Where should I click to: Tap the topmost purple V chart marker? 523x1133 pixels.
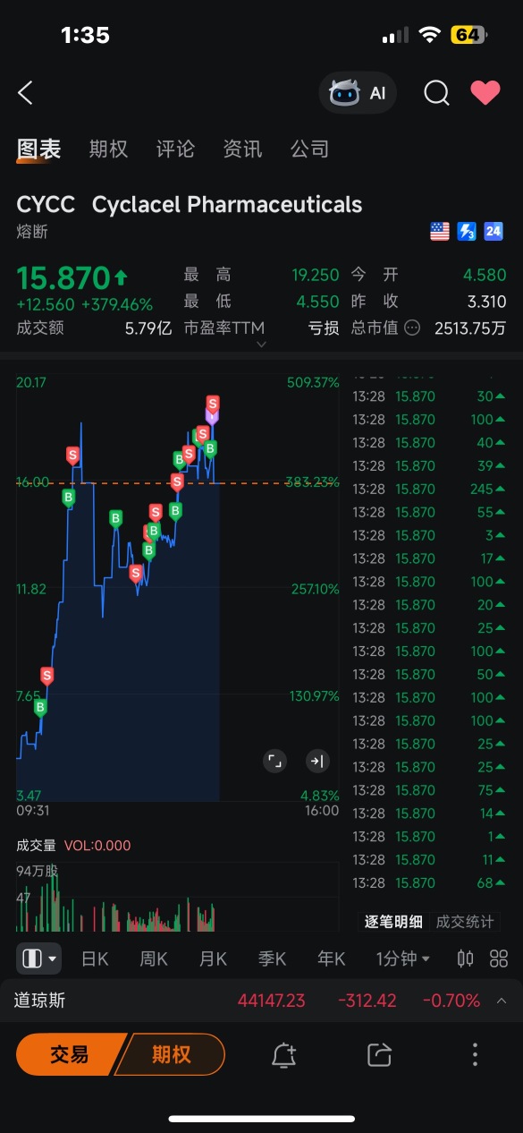212,416
